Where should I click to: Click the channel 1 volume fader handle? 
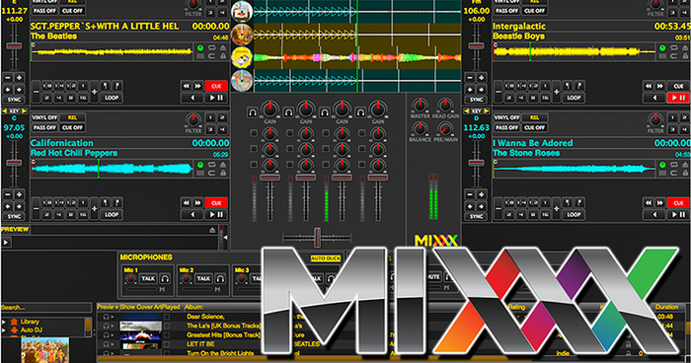click(269, 178)
